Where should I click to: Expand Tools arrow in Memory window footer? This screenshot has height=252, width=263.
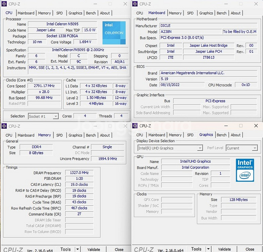coord(77,249)
